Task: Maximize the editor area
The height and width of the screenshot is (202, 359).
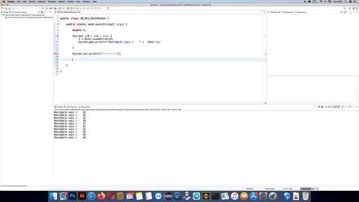Action: tap(265, 12)
